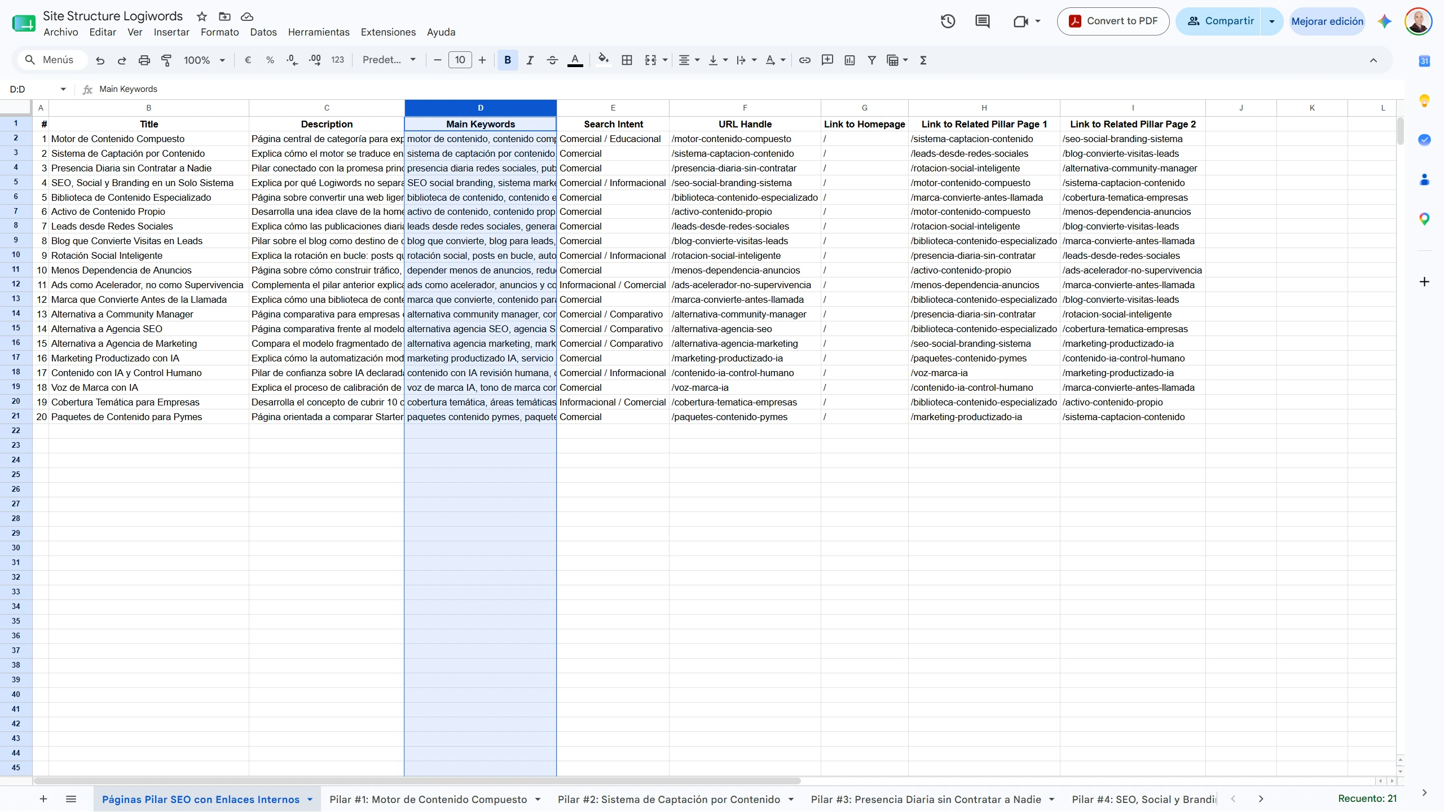Image resolution: width=1444 pixels, height=812 pixels.
Task: Star the Site Structure Logiwords document
Action: [x=201, y=16]
